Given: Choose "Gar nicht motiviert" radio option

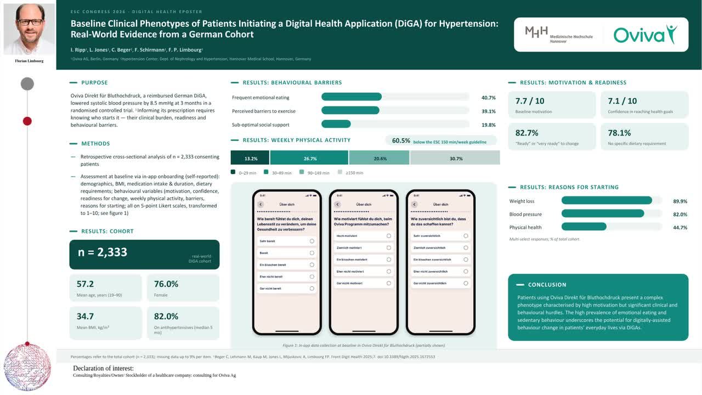Looking at the screenshot, I should [389, 283].
